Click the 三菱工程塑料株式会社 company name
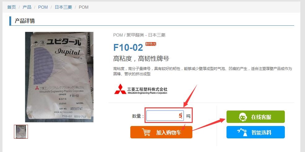The image size is (305, 152). pyautogui.click(x=147, y=89)
